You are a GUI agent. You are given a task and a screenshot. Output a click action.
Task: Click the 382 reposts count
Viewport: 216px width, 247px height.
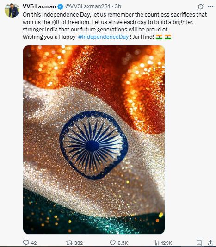coord(79,243)
